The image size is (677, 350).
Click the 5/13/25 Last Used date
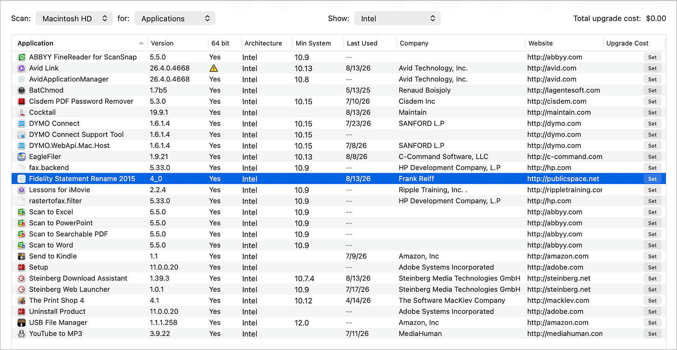[x=358, y=90]
